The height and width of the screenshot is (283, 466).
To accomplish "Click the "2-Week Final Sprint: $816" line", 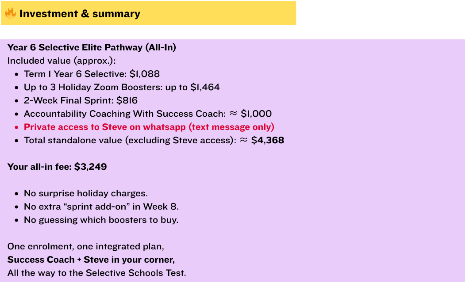I will (x=81, y=100).
